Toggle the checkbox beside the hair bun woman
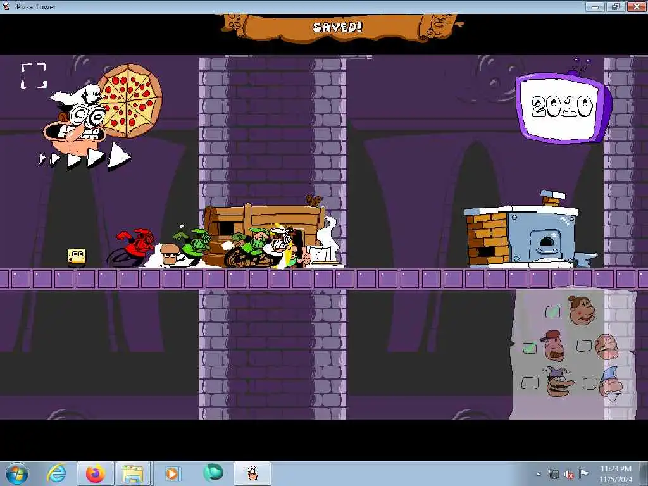 552,311
